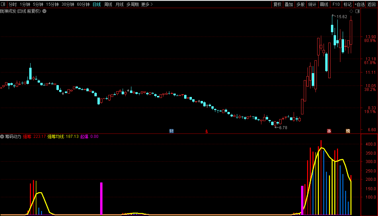Click the 榜 marker on the timeline
Image resolution: width=378 pixels, height=216 pixels.
click(x=348, y=131)
